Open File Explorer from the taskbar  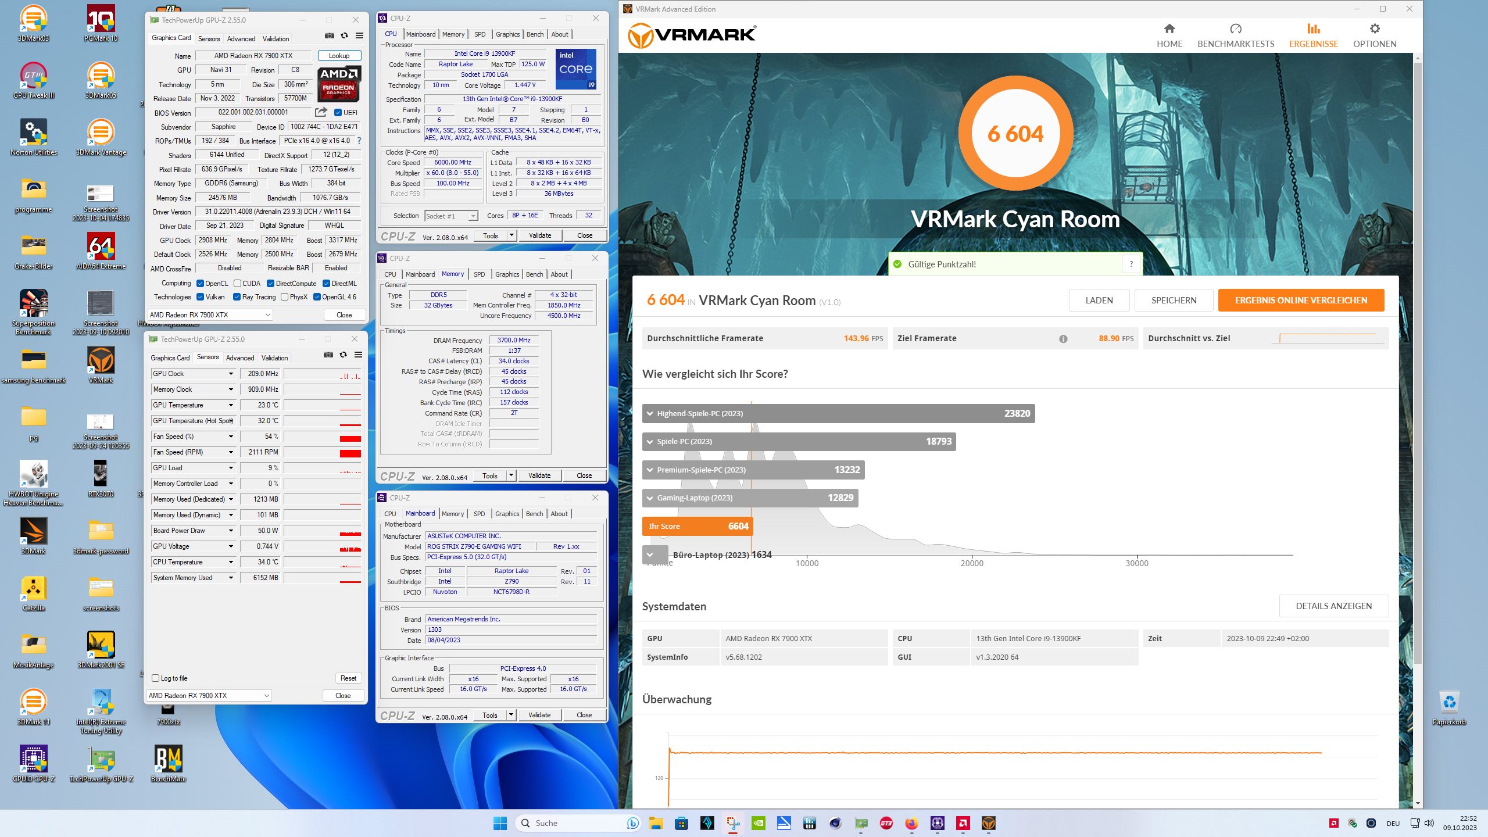[x=656, y=823]
